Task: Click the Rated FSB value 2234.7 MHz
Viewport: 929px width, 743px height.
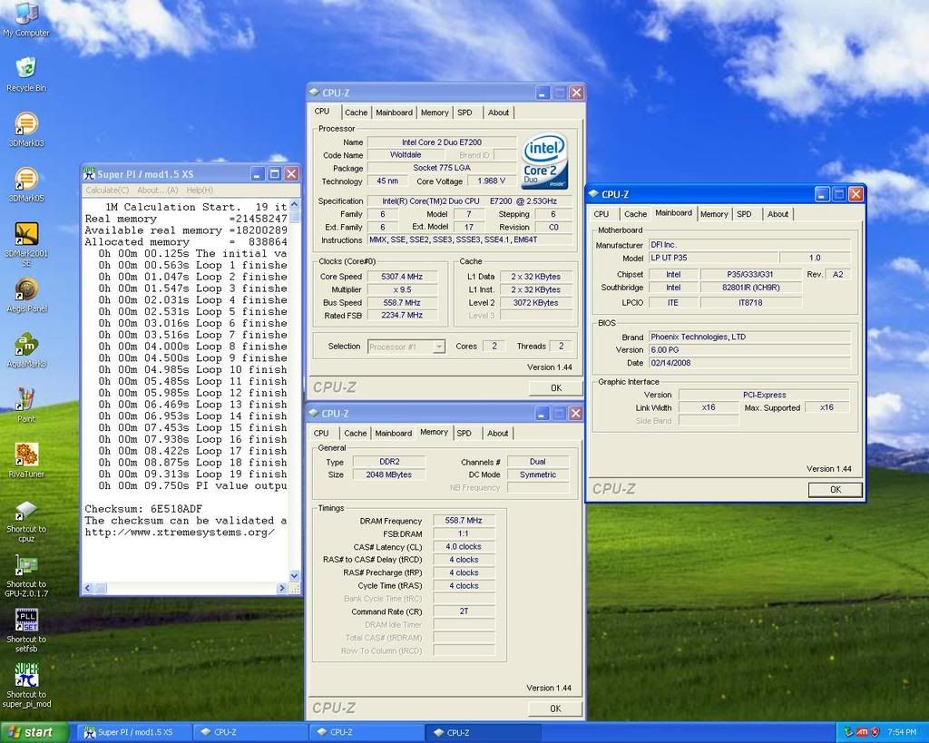Action: pyautogui.click(x=402, y=315)
